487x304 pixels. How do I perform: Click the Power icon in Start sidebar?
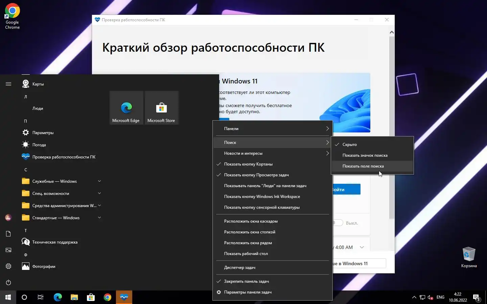click(8, 282)
